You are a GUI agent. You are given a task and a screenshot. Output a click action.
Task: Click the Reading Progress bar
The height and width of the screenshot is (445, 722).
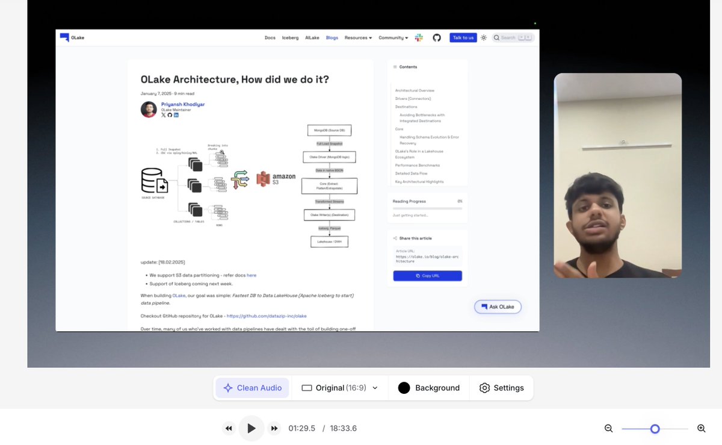[x=427, y=208]
